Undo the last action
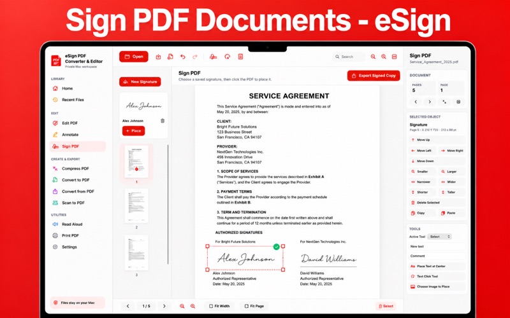The image size is (510, 318). [x=183, y=57]
